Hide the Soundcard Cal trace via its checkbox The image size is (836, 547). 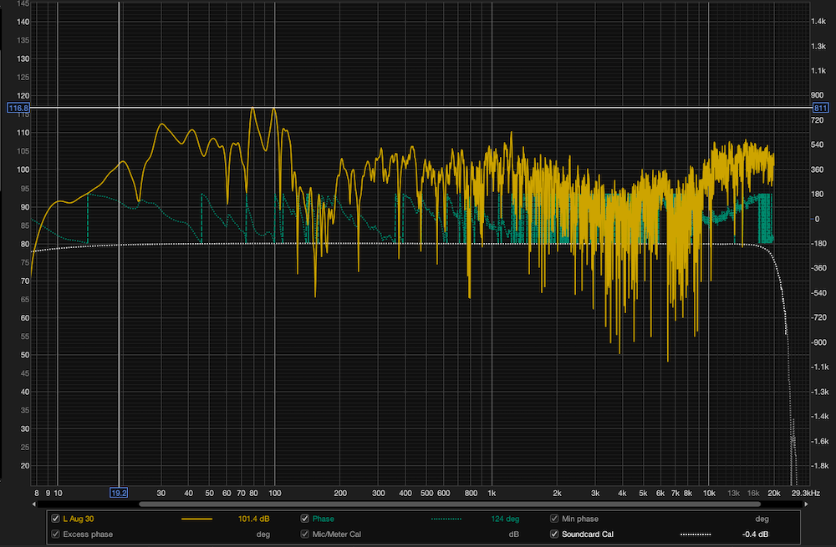pyautogui.click(x=554, y=534)
